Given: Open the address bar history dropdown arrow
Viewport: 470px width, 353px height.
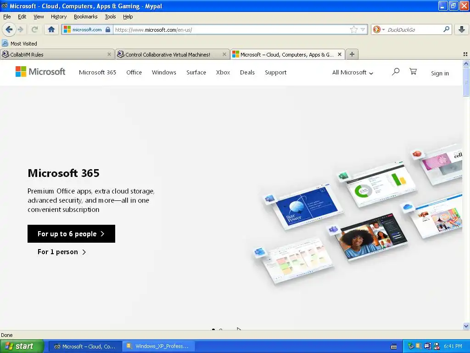Looking at the screenshot, I should [x=363, y=29].
